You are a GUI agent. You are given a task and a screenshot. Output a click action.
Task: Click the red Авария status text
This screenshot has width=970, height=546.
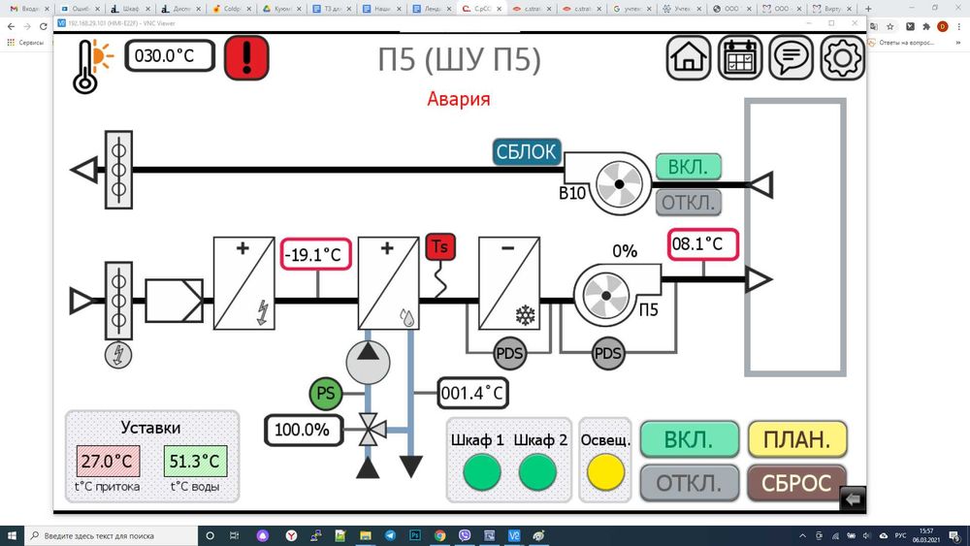coord(459,99)
